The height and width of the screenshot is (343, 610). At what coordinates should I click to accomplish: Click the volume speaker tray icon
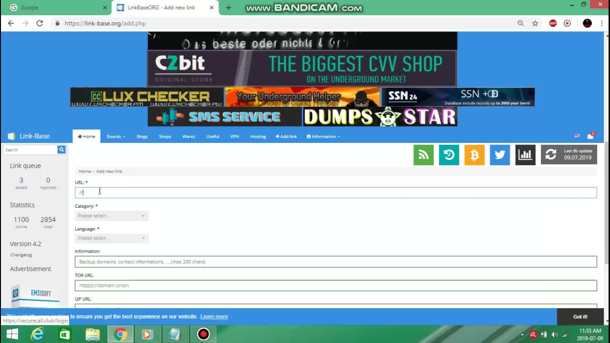click(x=554, y=334)
